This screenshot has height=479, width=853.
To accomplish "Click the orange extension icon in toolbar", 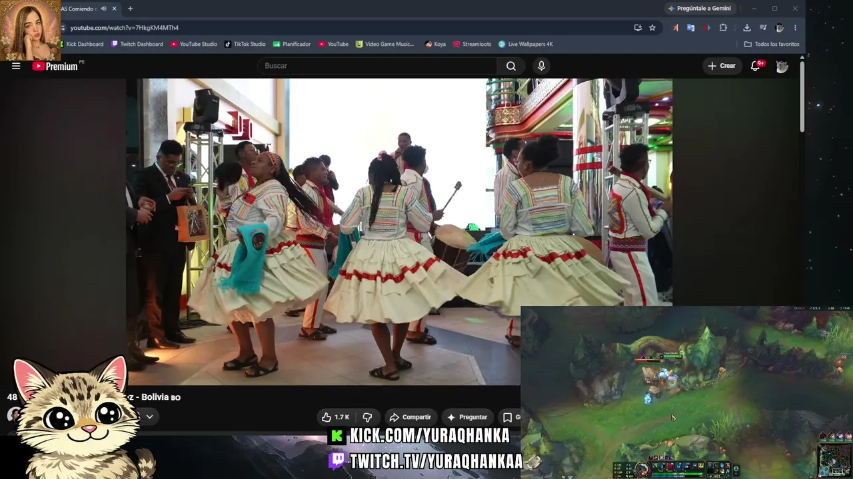I will [x=676, y=28].
